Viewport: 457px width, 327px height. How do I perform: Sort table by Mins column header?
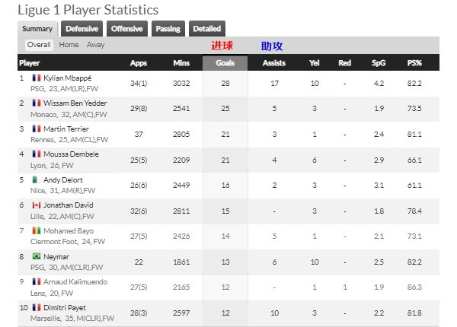[181, 63]
